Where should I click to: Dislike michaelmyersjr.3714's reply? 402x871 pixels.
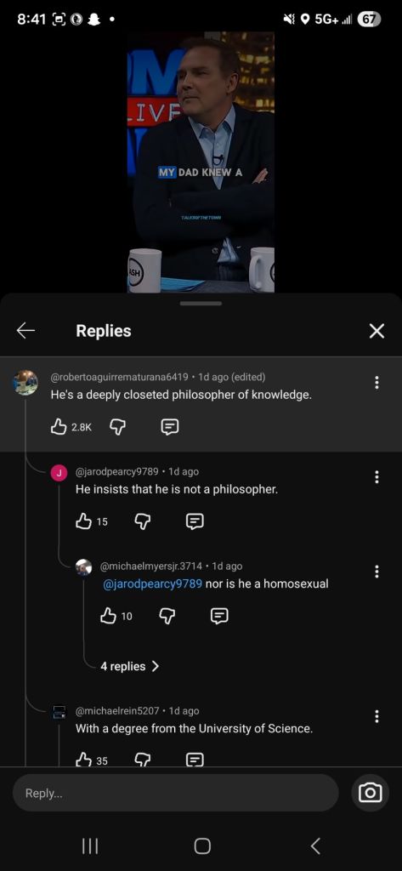click(167, 616)
